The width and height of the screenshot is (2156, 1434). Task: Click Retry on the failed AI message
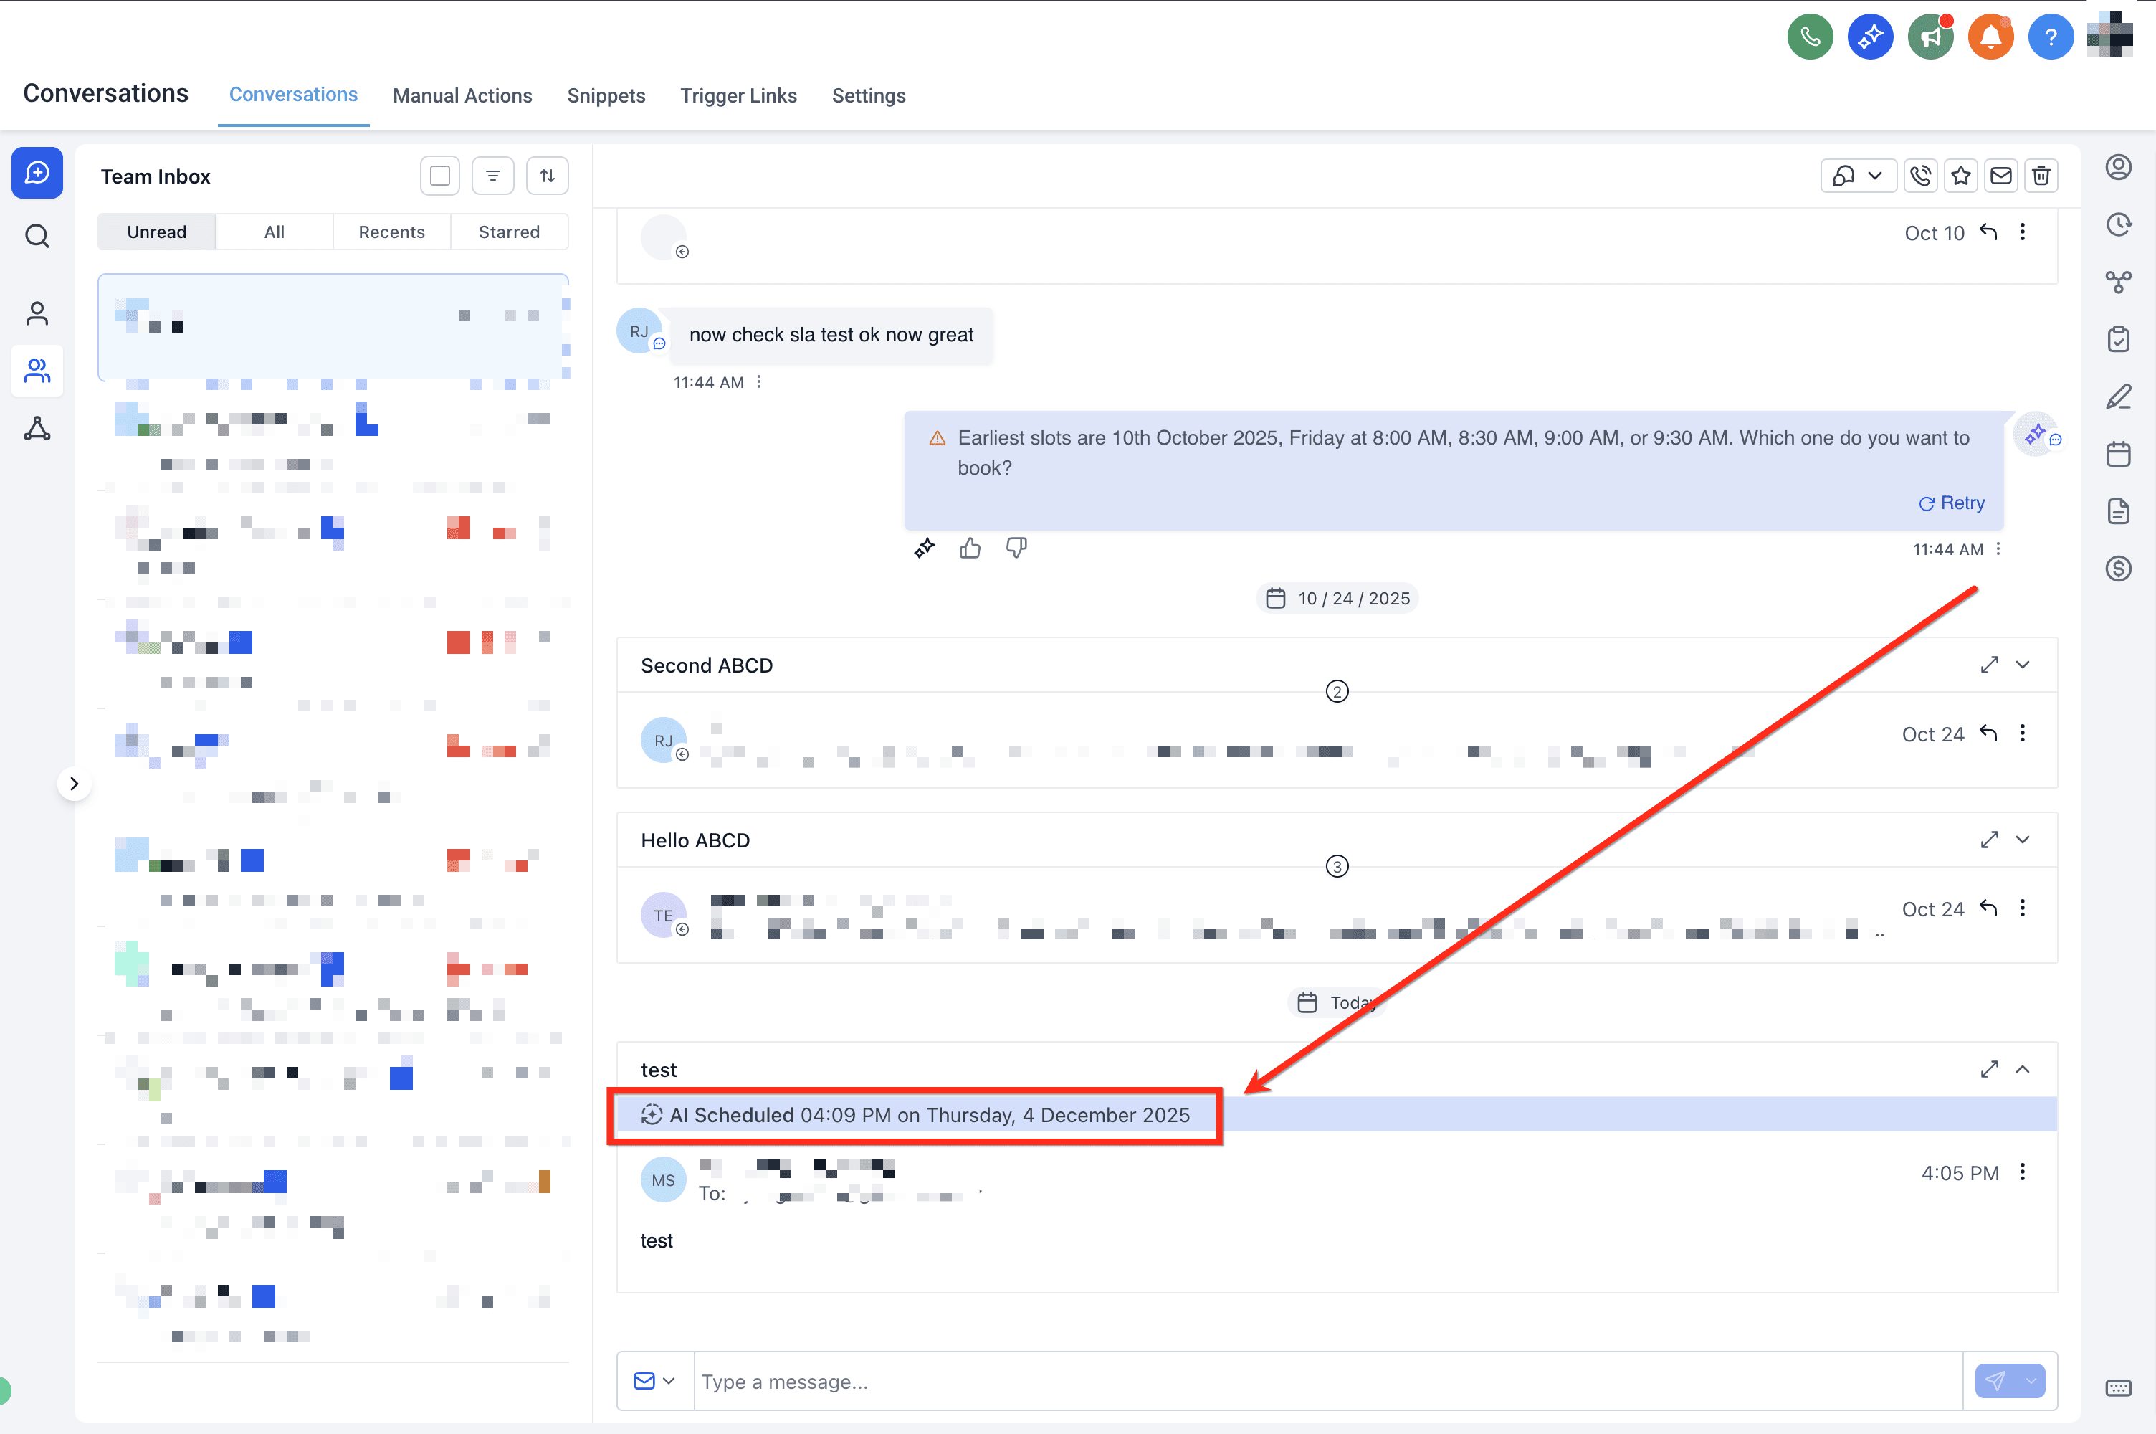point(1950,502)
